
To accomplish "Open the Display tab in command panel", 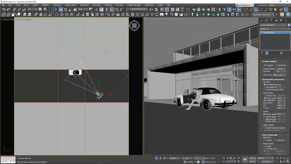I will [x=281, y=20].
